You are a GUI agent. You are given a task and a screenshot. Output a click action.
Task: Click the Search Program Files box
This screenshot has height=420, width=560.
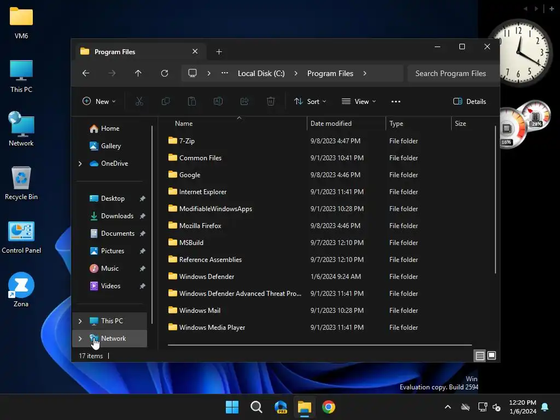452,73
